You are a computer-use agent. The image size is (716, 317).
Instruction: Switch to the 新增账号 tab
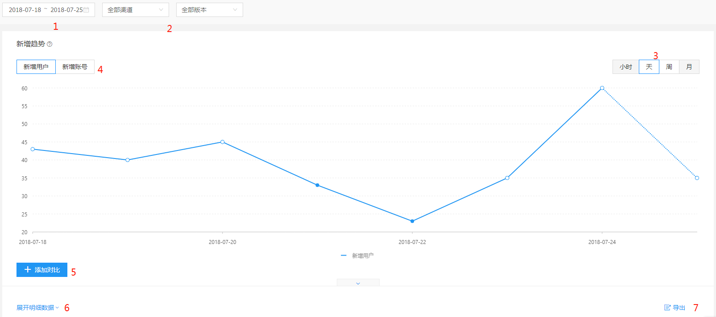click(x=75, y=67)
